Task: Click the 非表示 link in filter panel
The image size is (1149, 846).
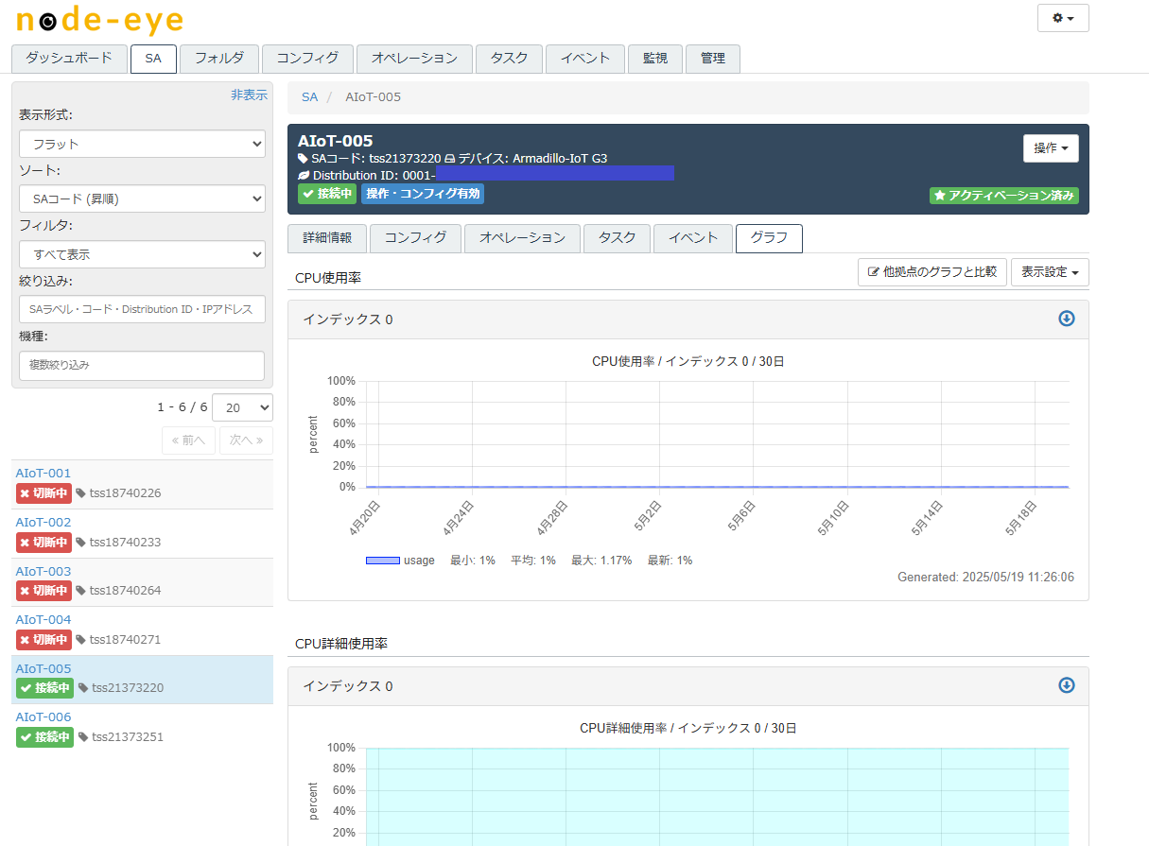Action: click(x=249, y=95)
